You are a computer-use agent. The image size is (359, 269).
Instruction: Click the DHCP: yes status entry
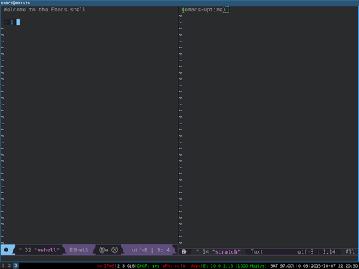[149, 266]
